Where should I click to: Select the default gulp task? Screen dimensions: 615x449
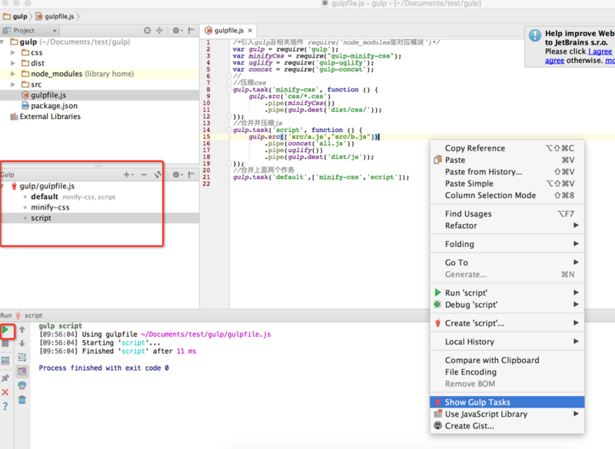[45, 197]
